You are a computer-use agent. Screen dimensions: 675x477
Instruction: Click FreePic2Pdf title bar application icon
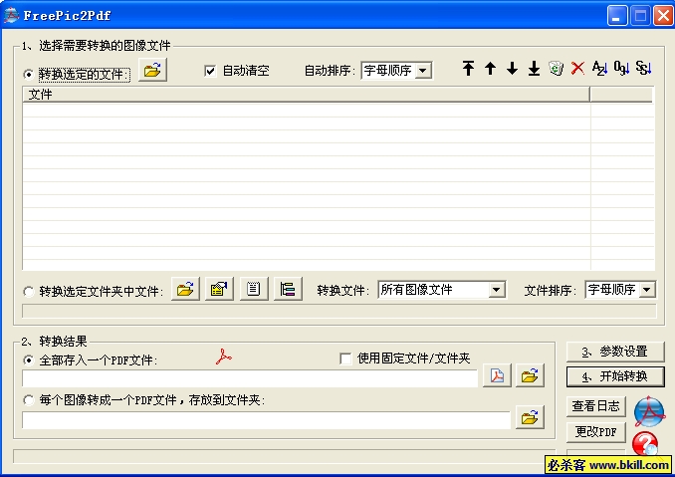11,16
